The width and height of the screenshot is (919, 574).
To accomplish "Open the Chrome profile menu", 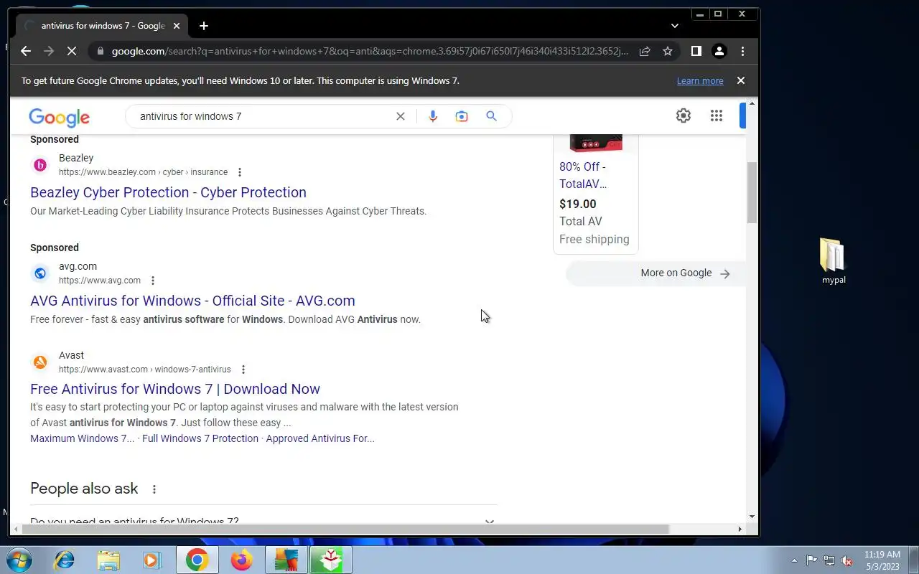I will 719,51.
